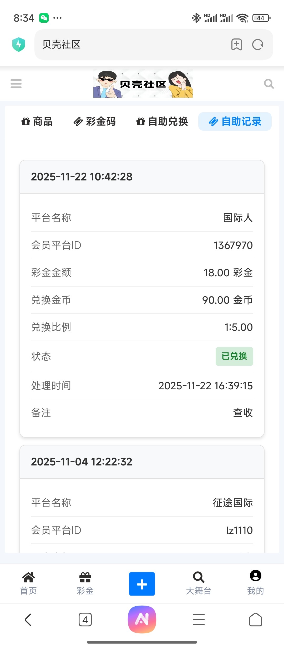
Task: Open the 彩金 gift section
Action: point(85,583)
